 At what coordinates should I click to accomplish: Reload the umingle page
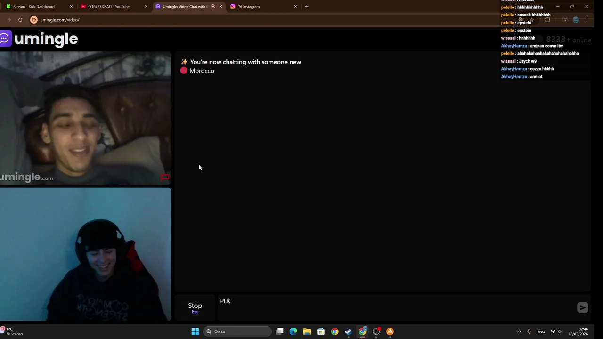coord(20,20)
